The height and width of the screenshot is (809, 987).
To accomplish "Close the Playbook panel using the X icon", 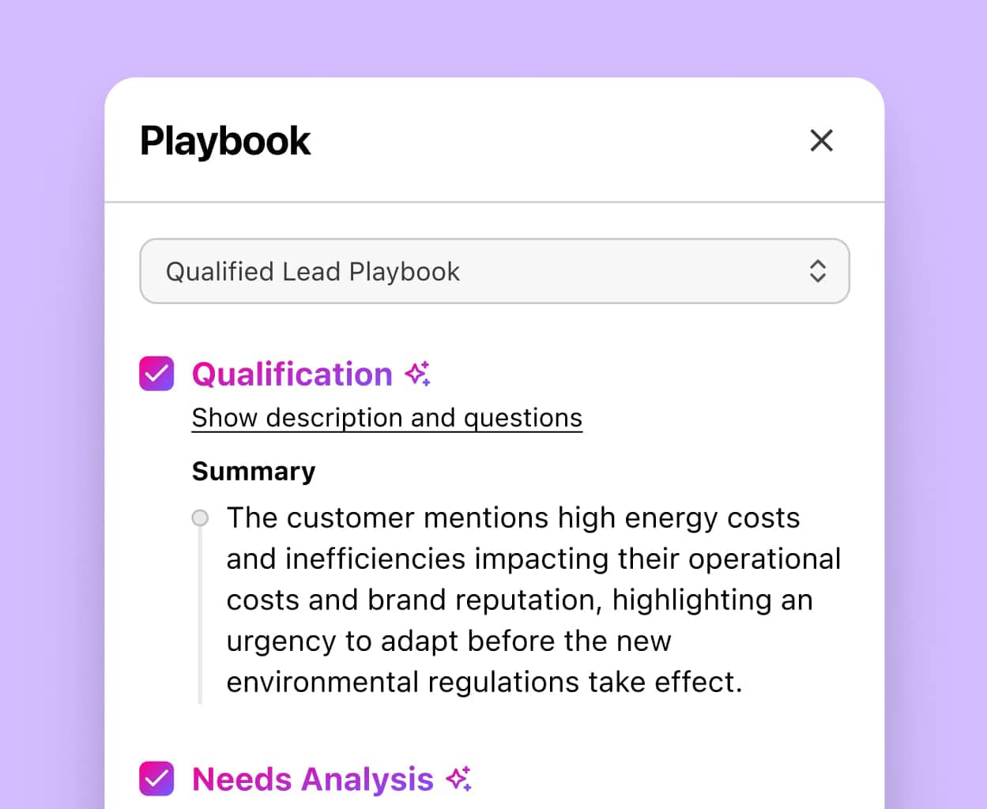I will coord(822,141).
